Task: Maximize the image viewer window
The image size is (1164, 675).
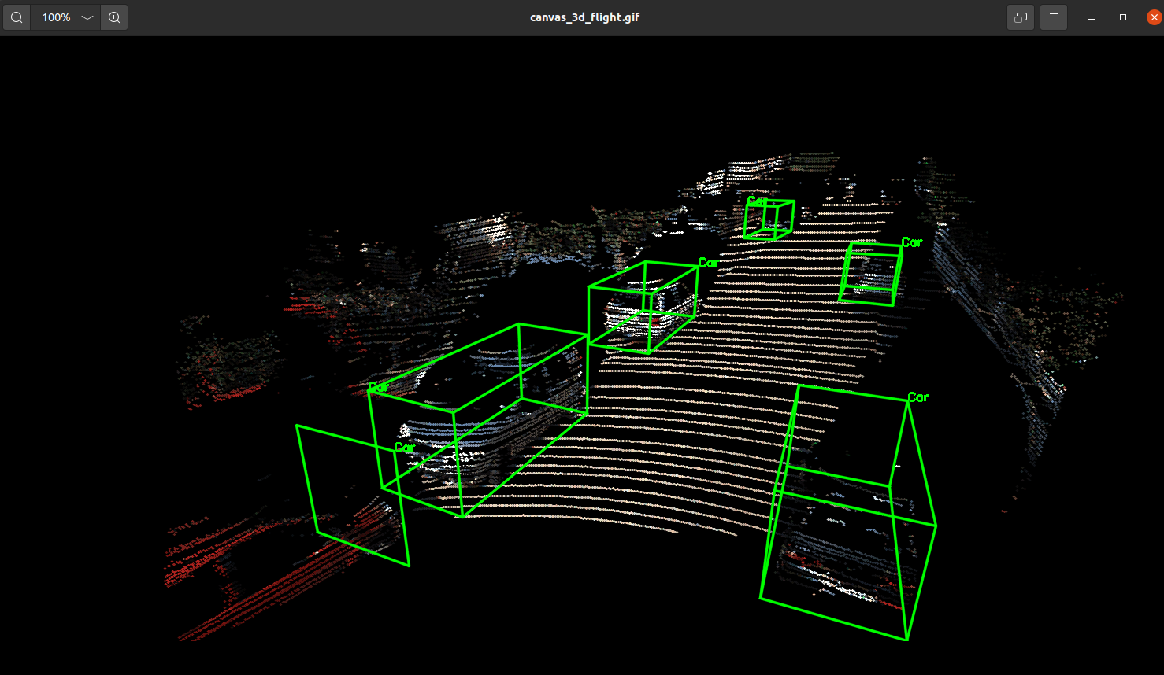Action: (x=1123, y=17)
